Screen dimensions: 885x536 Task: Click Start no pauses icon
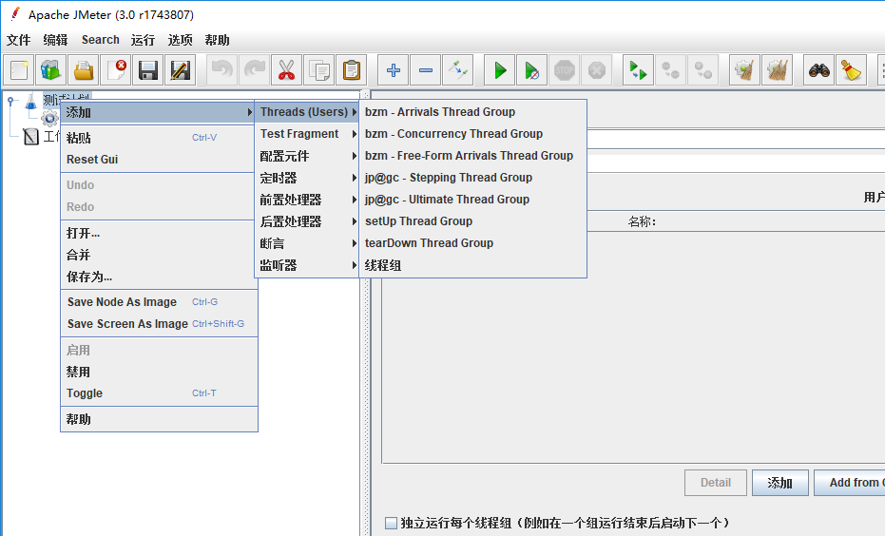531,70
